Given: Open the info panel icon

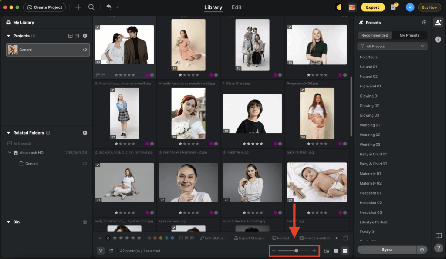Looking at the screenshot, I should coord(438,40).
